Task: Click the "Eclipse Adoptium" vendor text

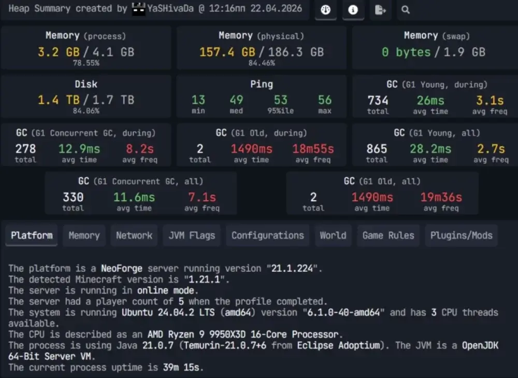Action: 339,345
